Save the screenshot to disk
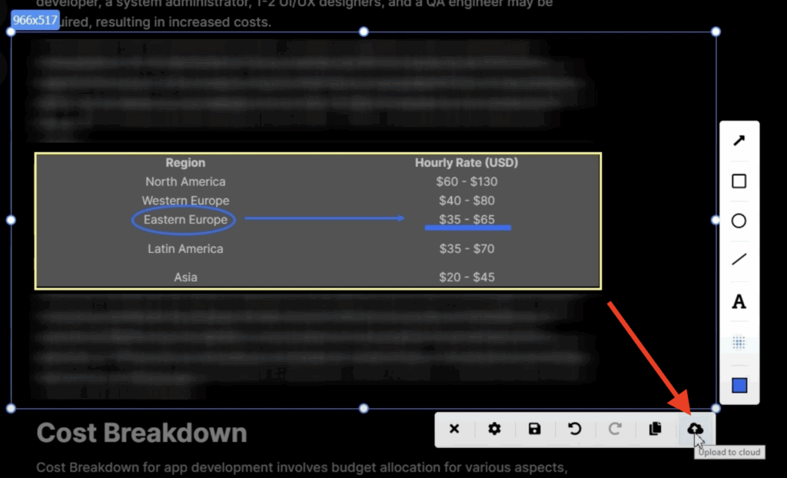The width and height of the screenshot is (787, 478). (x=535, y=429)
